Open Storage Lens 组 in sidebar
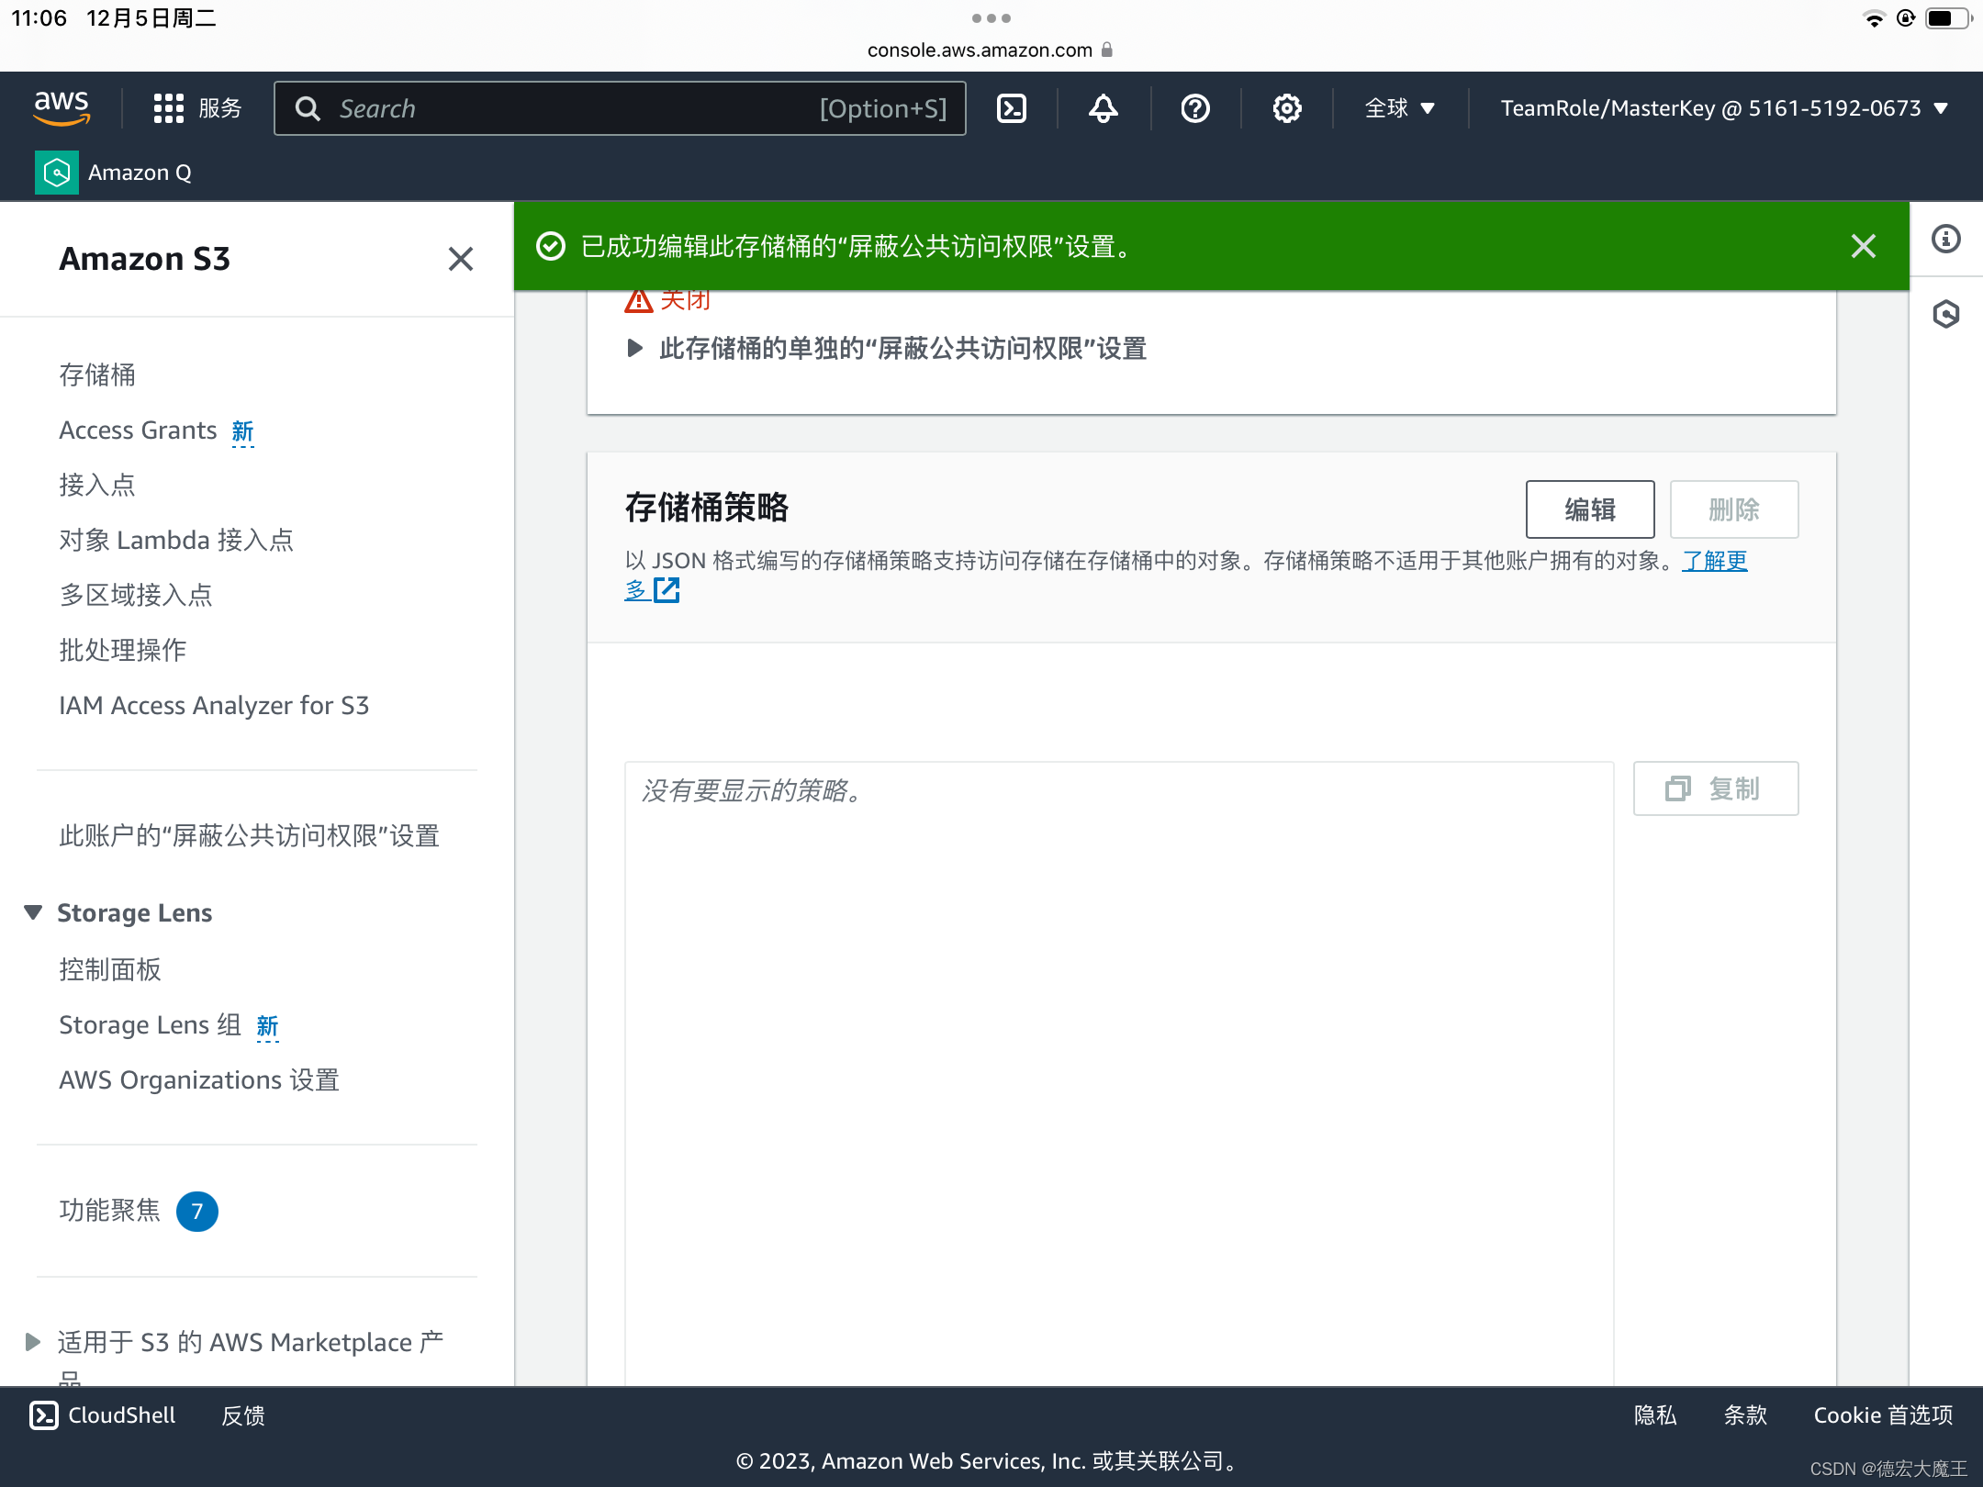This screenshot has width=1983, height=1487. tap(151, 1024)
